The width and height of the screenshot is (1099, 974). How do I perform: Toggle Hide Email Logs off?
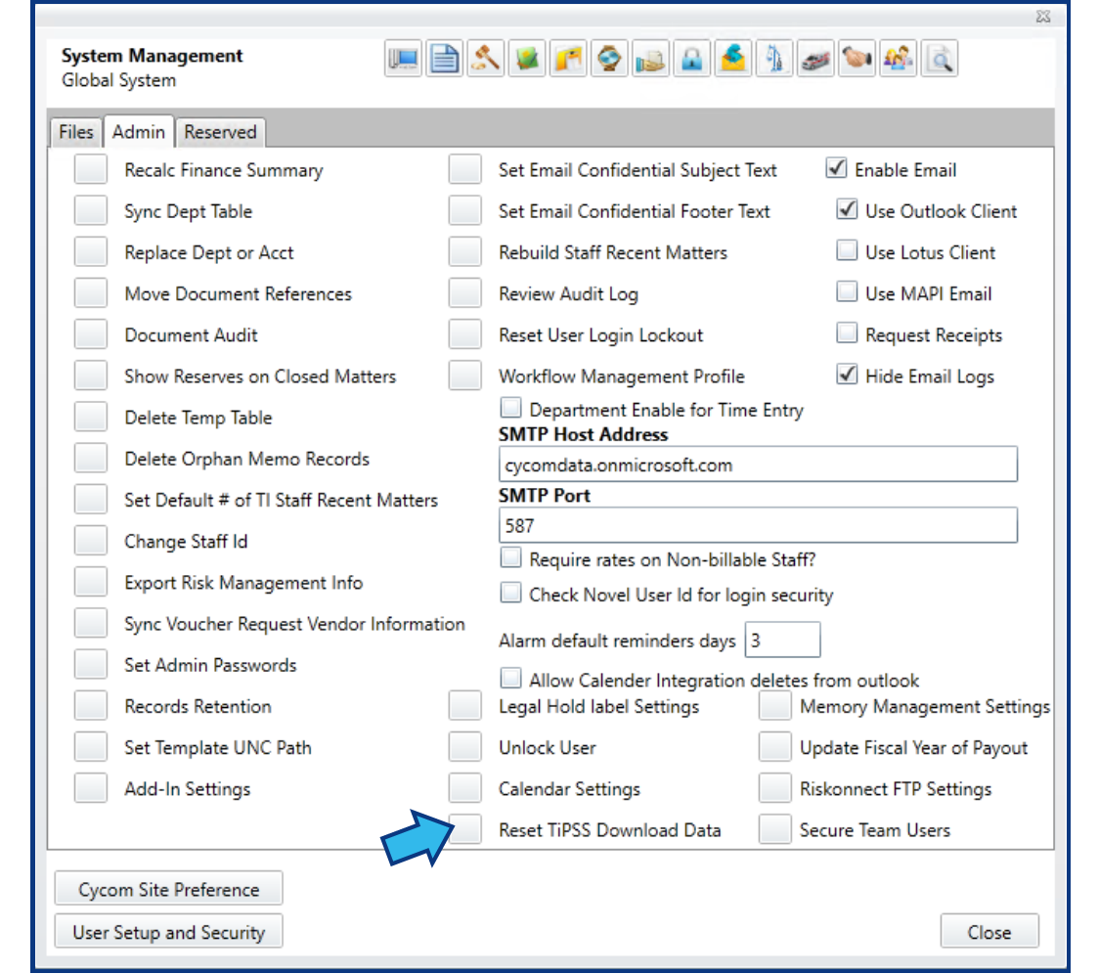(847, 376)
